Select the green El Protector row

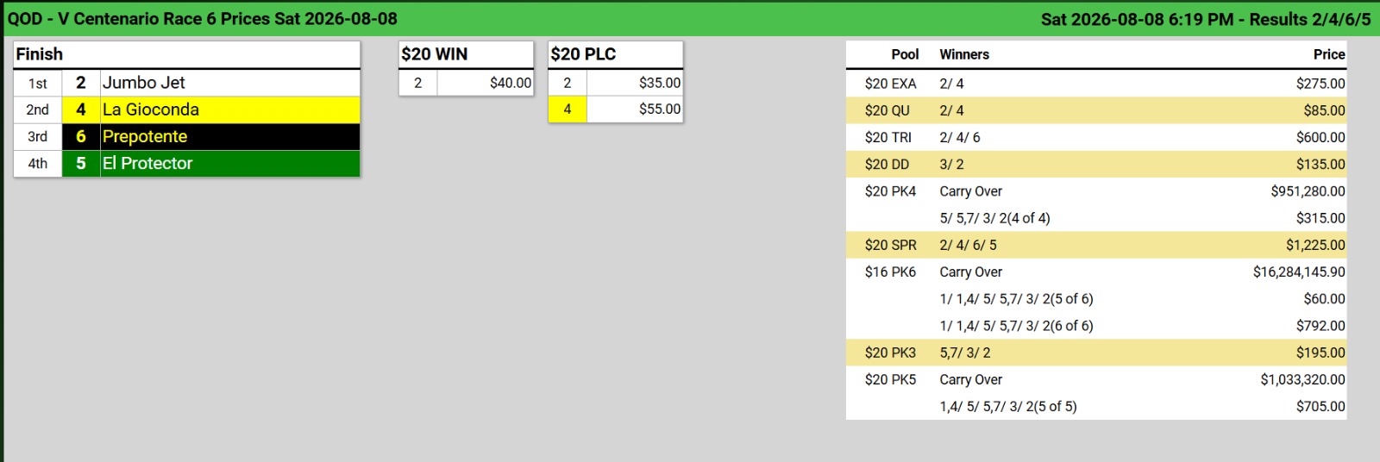(x=186, y=163)
